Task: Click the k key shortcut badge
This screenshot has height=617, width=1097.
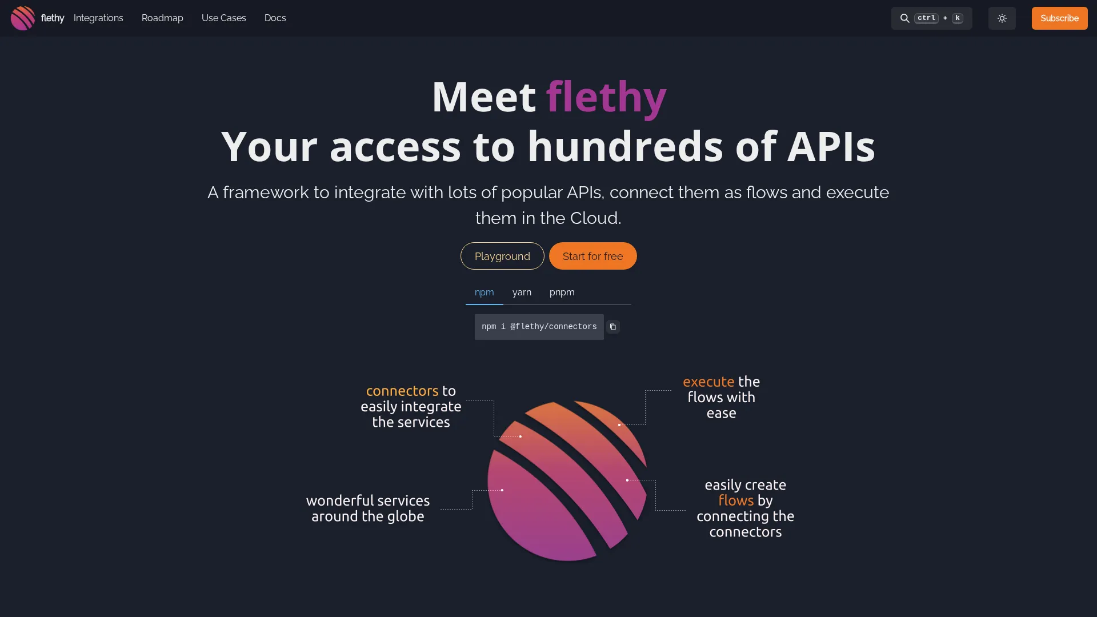Action: tap(958, 18)
